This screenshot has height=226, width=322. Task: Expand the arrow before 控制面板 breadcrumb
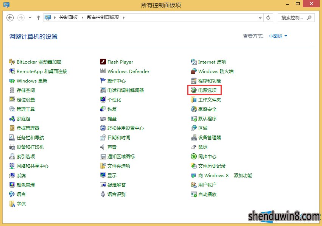[x=54, y=18]
